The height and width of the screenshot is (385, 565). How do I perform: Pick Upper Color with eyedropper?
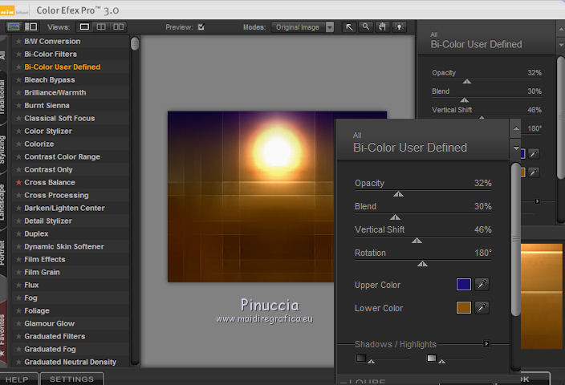click(482, 285)
